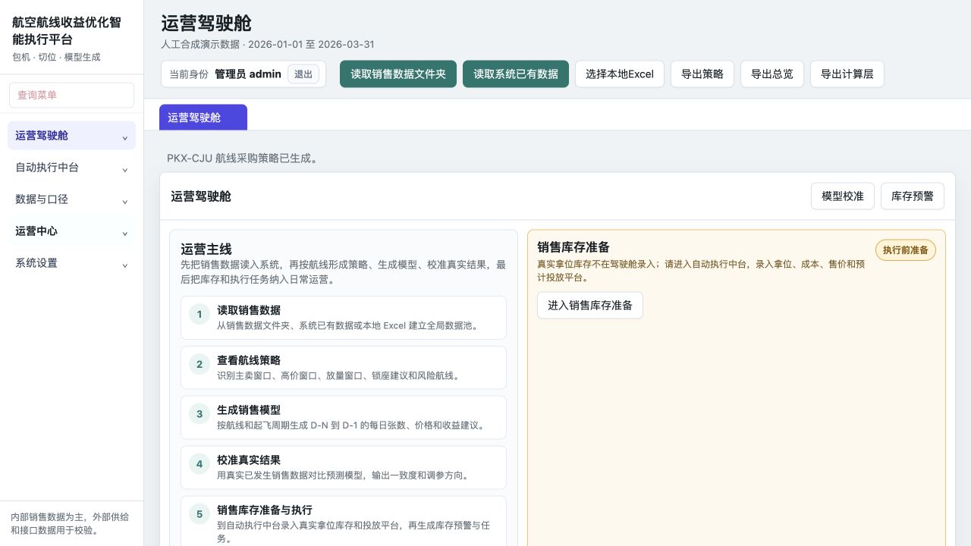Focus the 查询菜单 search field
This screenshot has width=971, height=546.
click(71, 96)
